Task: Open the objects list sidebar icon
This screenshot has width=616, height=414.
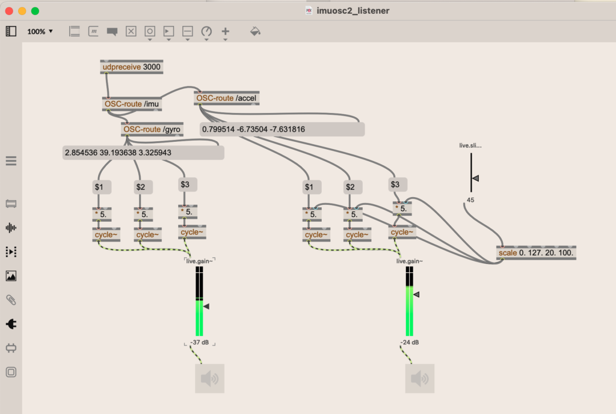Action: 11,161
